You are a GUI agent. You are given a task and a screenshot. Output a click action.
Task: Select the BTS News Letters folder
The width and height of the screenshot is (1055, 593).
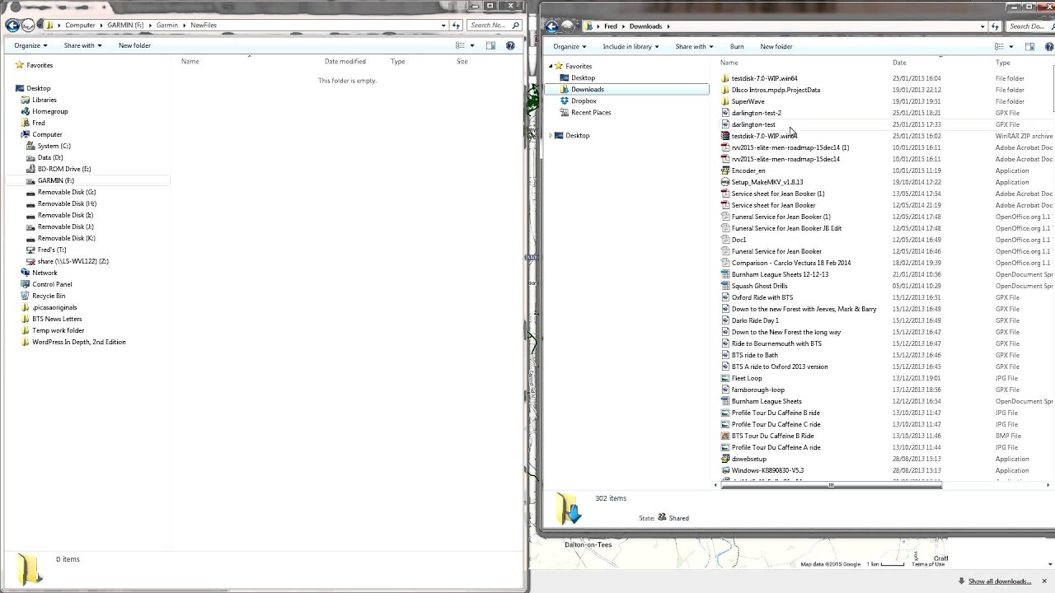tap(57, 319)
